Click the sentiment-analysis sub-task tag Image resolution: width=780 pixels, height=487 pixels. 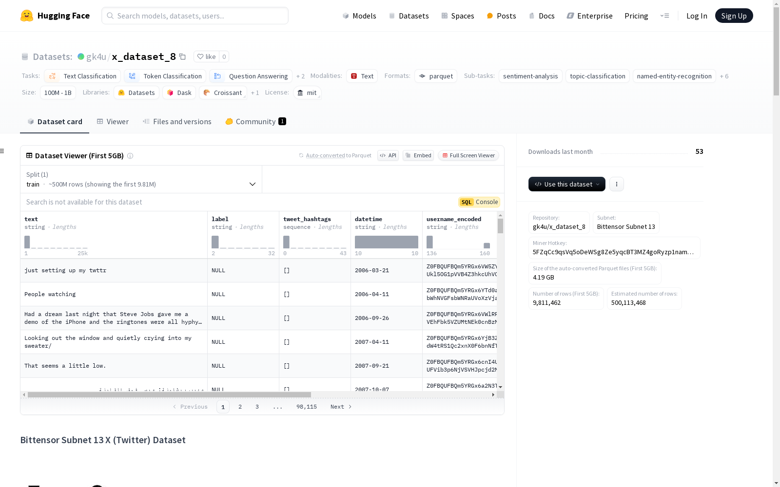tap(530, 76)
